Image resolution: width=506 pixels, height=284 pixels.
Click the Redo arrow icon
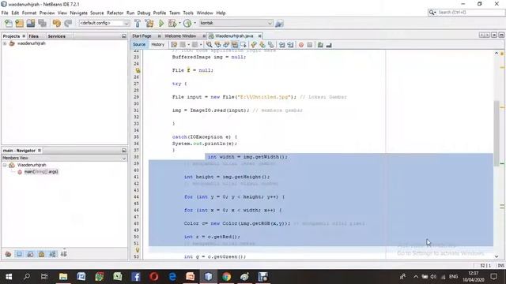click(x=68, y=23)
